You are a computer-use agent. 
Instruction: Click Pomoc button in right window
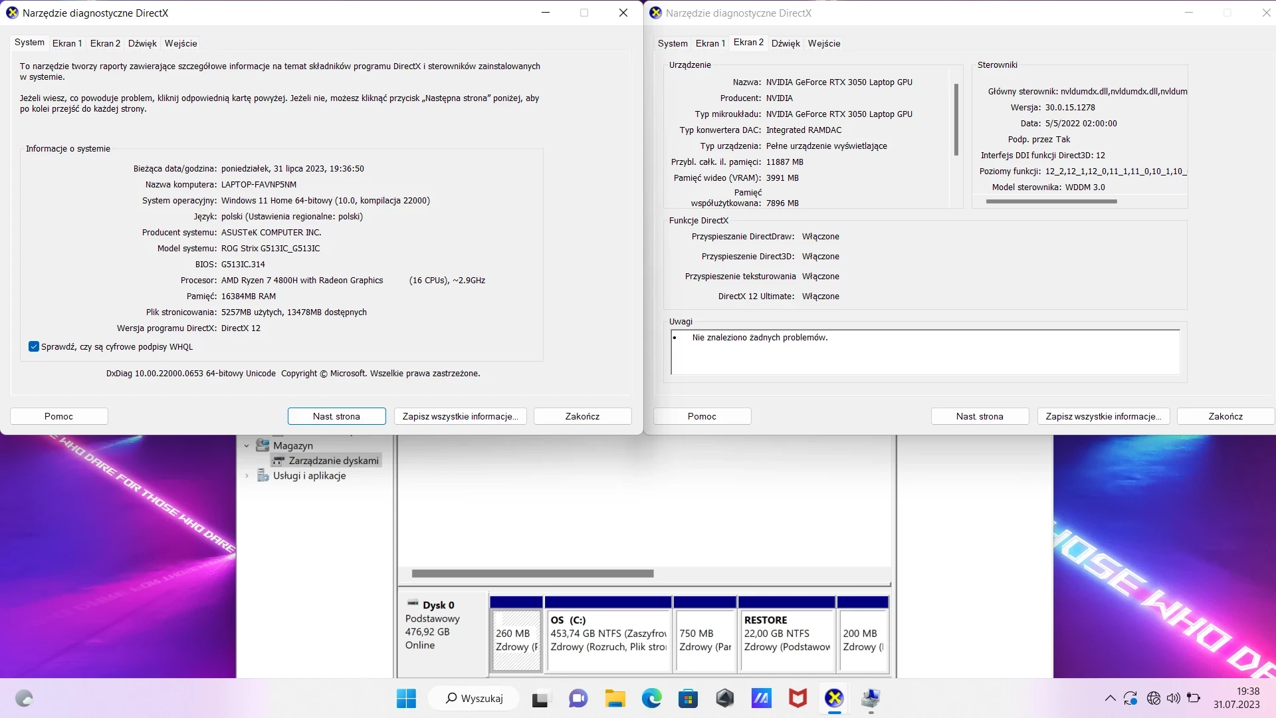click(702, 416)
